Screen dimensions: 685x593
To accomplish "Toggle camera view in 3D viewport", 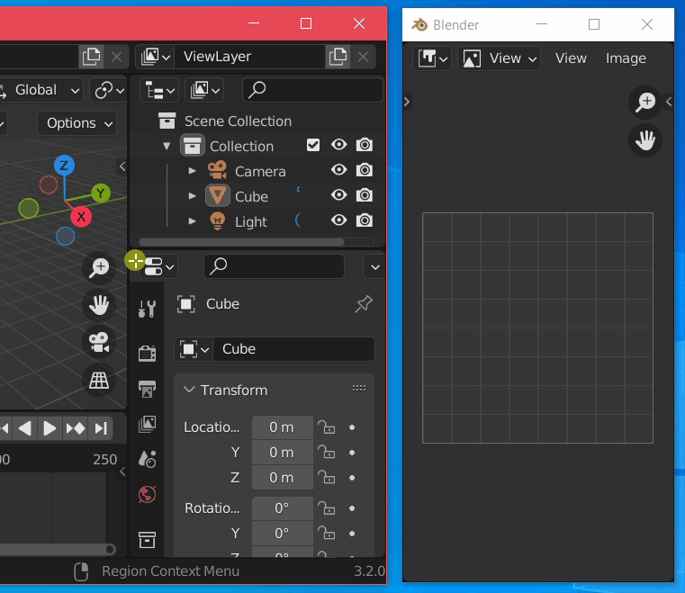I will (x=100, y=342).
